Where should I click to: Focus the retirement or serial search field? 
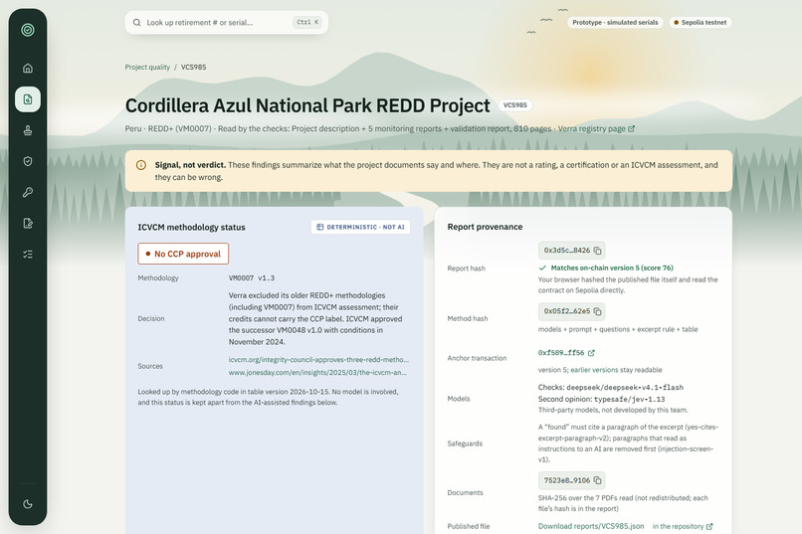(226, 23)
